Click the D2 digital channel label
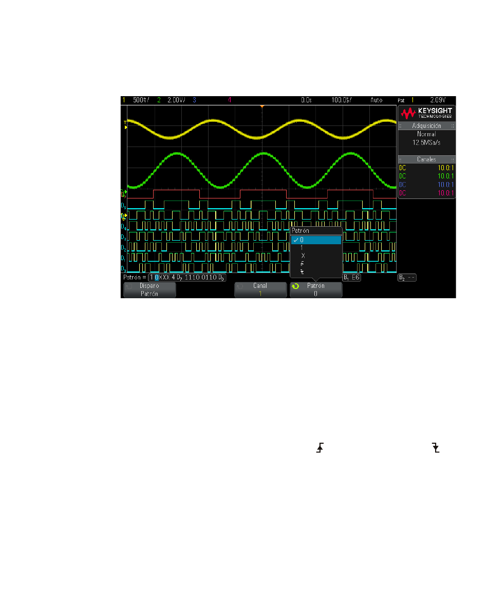Screen dimensions: 488x599 click(x=123, y=247)
